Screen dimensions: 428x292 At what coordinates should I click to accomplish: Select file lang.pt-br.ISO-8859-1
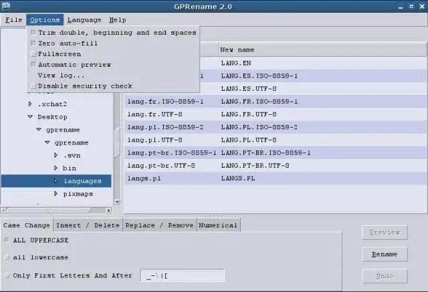pos(172,153)
